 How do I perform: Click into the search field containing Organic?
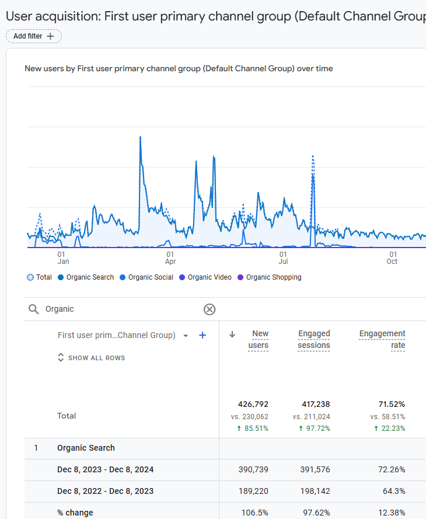pyautogui.click(x=117, y=309)
